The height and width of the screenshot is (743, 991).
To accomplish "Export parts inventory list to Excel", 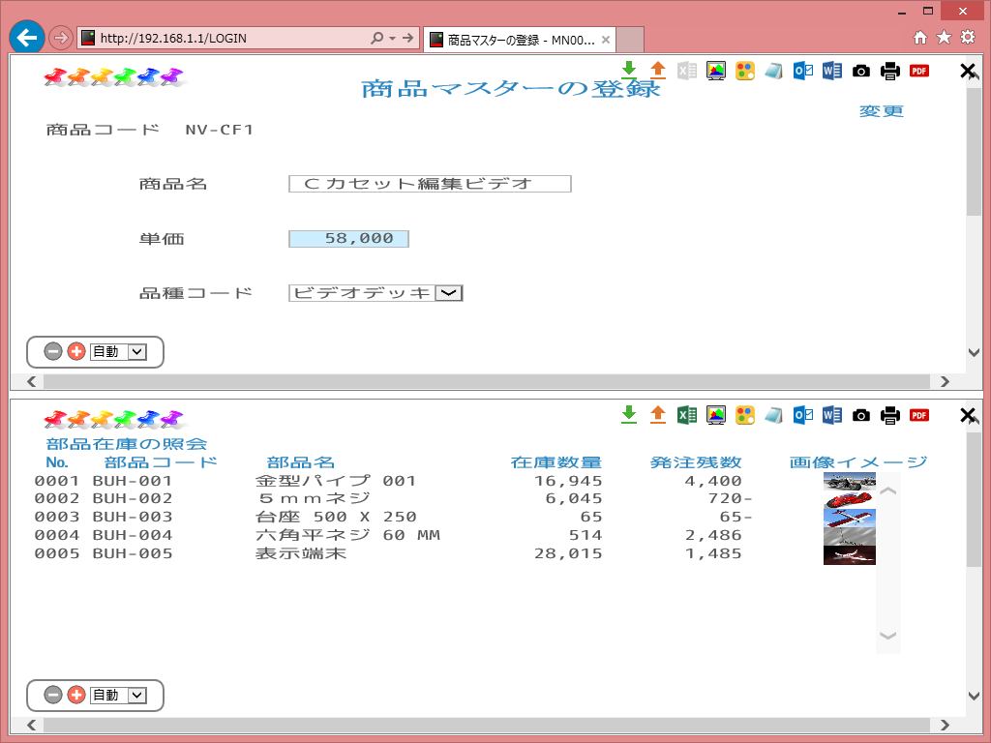I will (x=687, y=415).
